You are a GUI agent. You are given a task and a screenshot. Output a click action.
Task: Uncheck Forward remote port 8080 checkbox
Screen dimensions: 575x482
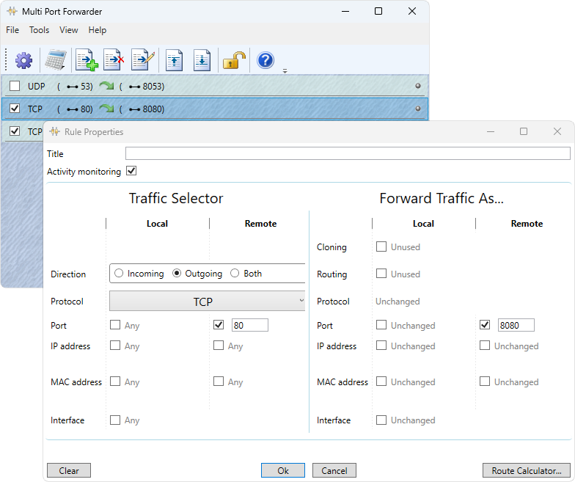(x=485, y=325)
